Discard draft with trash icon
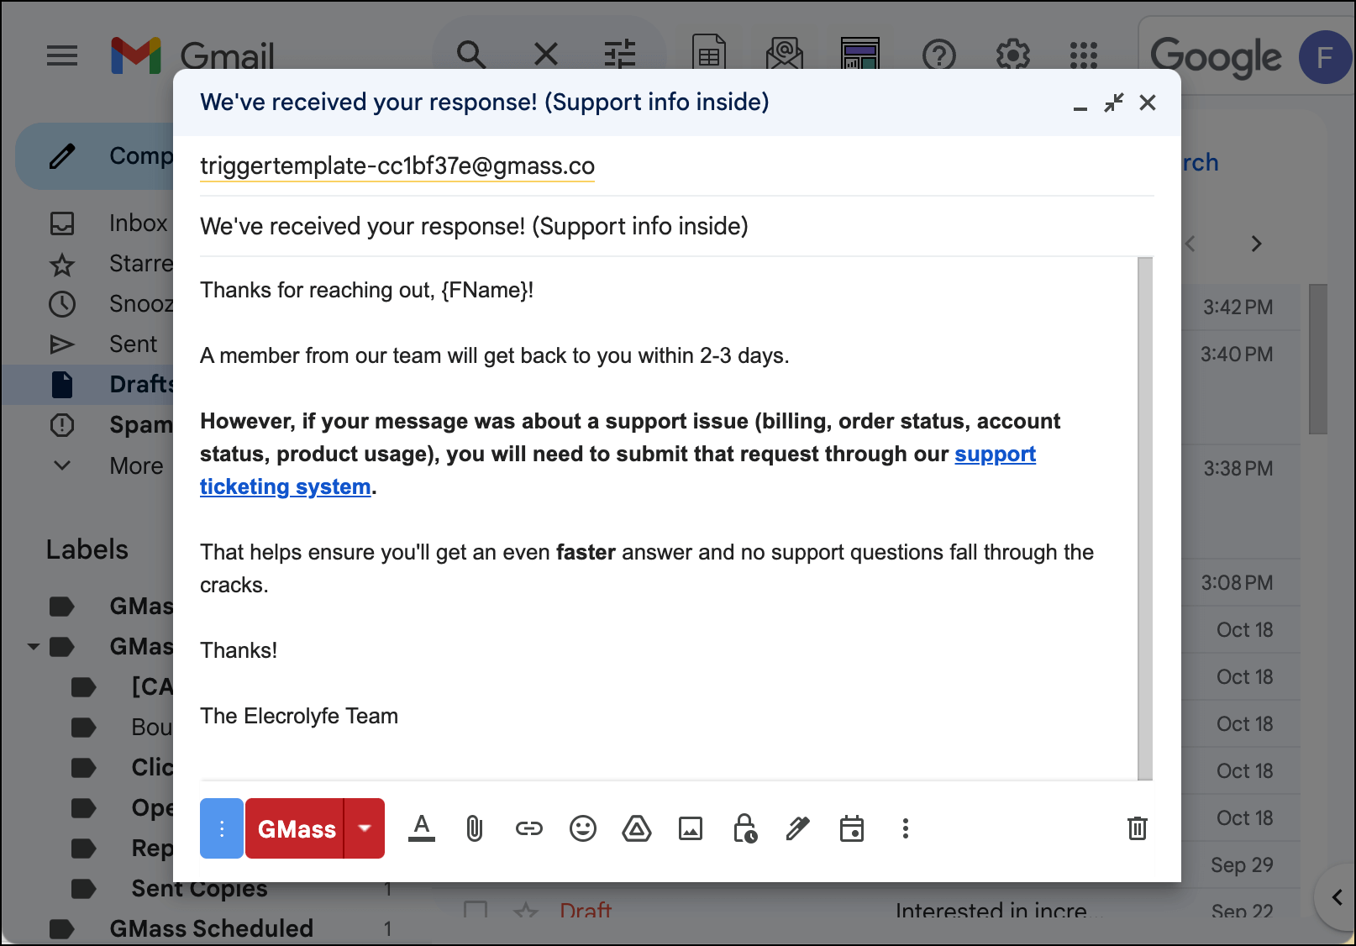The image size is (1356, 946). coord(1138,828)
